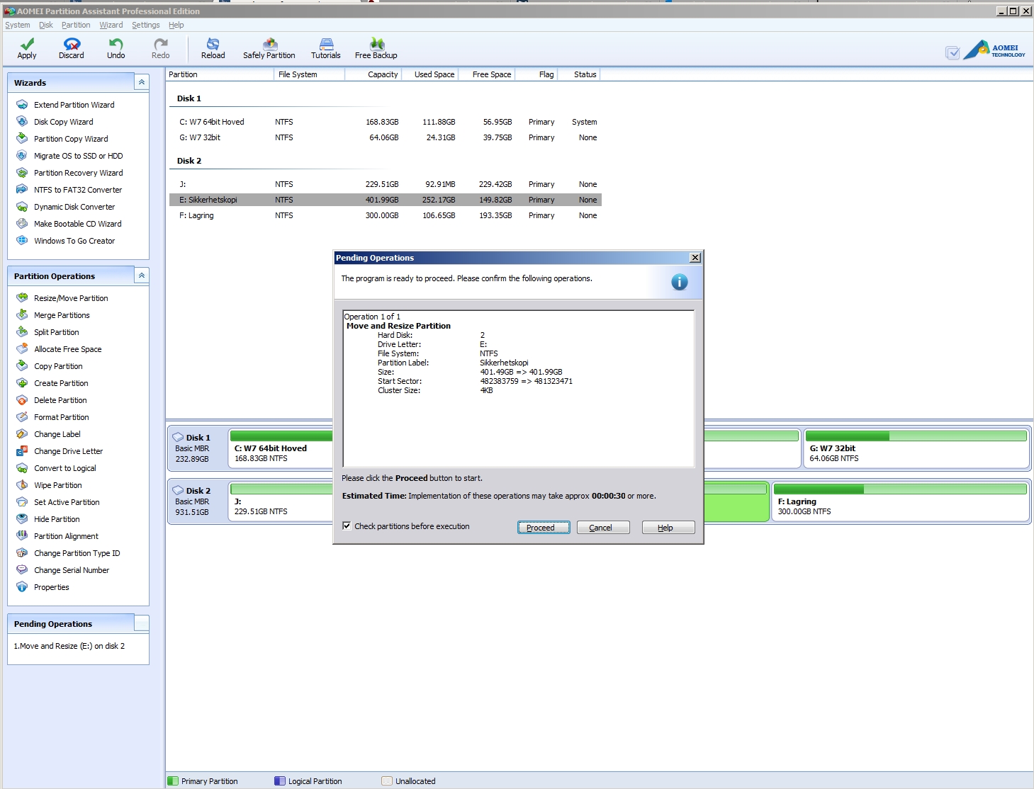Image resolution: width=1034 pixels, height=789 pixels.
Task: Collapse the Partition Operations panel
Action: point(142,276)
